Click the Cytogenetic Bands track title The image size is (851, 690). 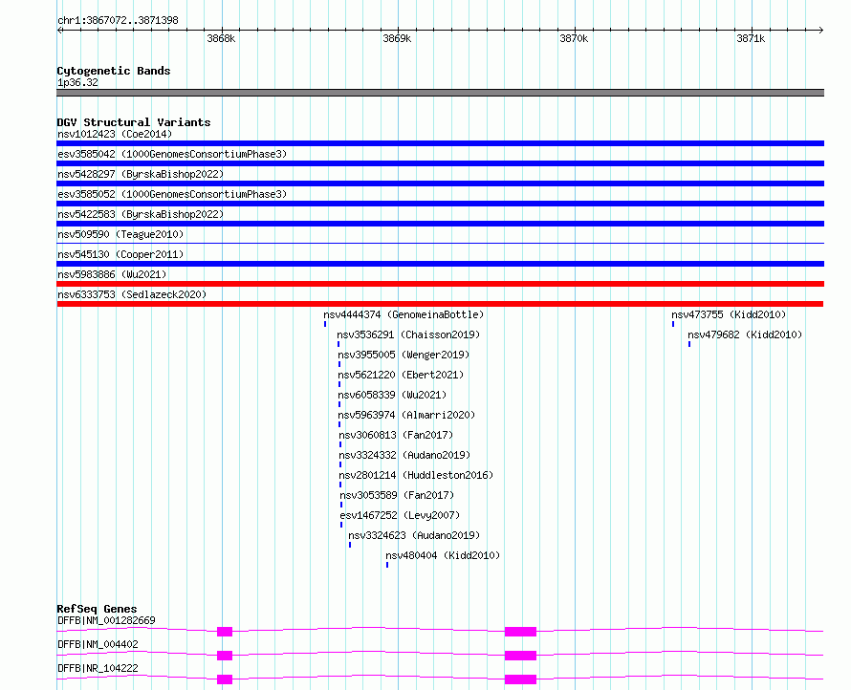point(114,71)
